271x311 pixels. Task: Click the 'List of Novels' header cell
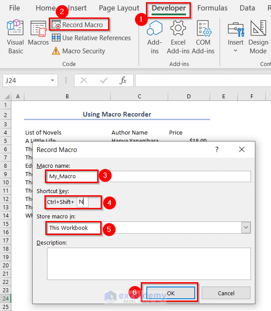(43, 132)
